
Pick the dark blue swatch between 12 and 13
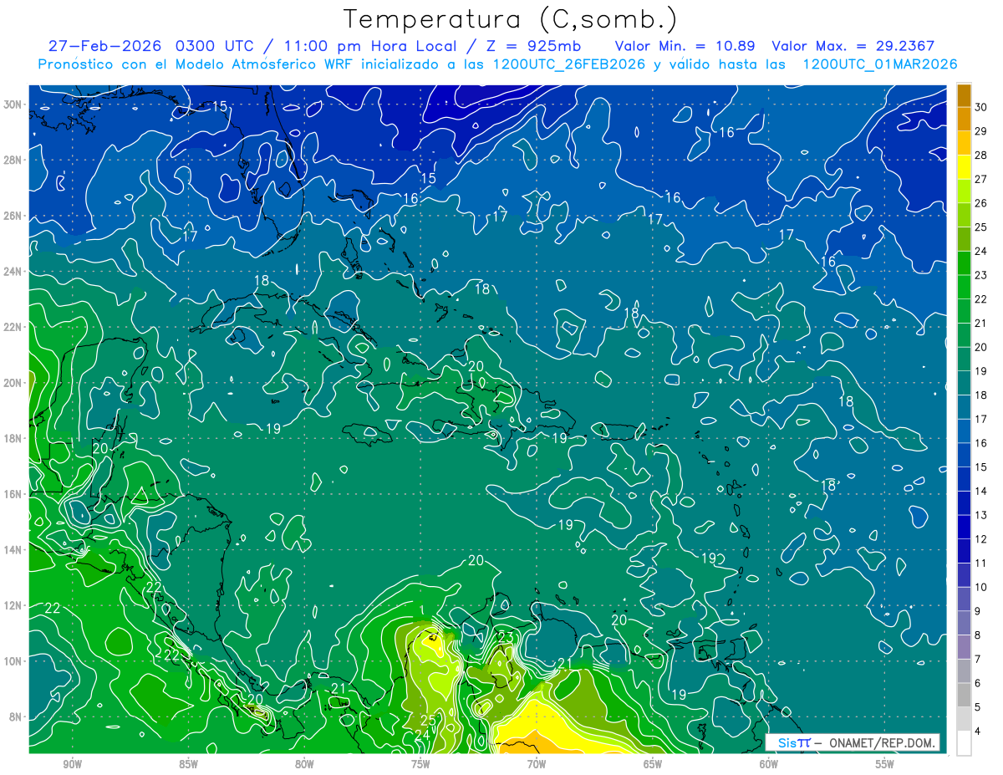[x=964, y=527]
